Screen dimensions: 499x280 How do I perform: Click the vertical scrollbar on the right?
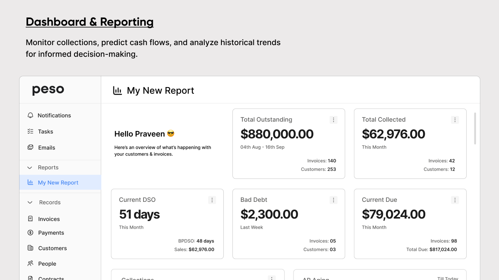[x=475, y=128]
